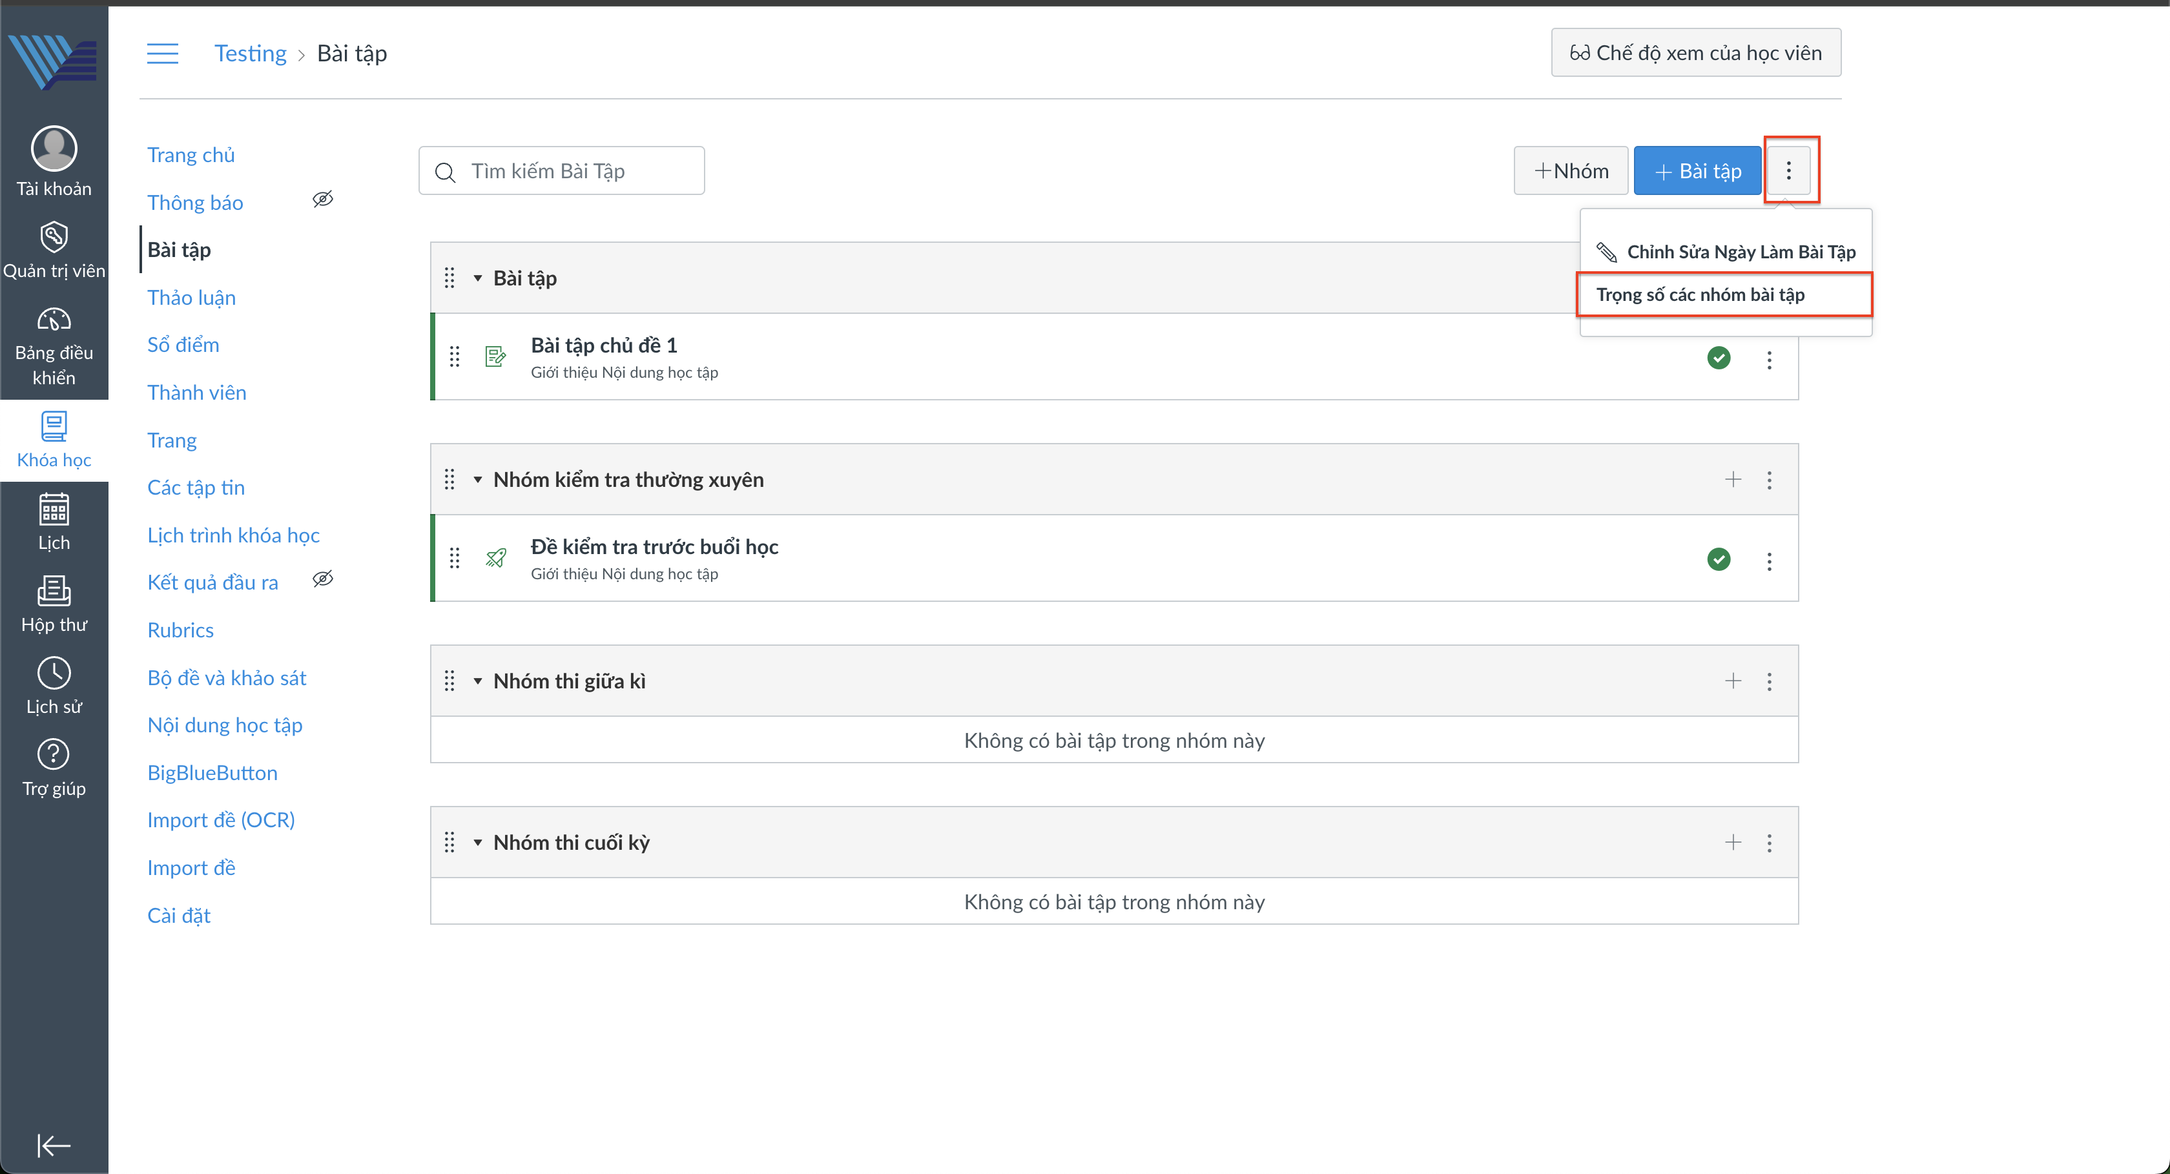Click add plus in Nhóm thi giữa kì

1732,681
